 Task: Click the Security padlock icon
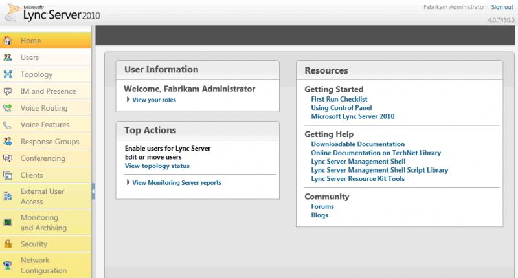coord(8,244)
